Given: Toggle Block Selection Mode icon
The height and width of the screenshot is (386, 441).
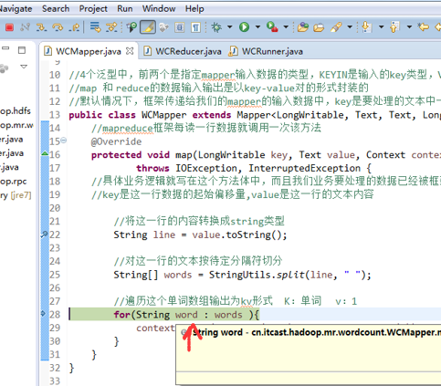Looking at the screenshot, I should point(180,27).
